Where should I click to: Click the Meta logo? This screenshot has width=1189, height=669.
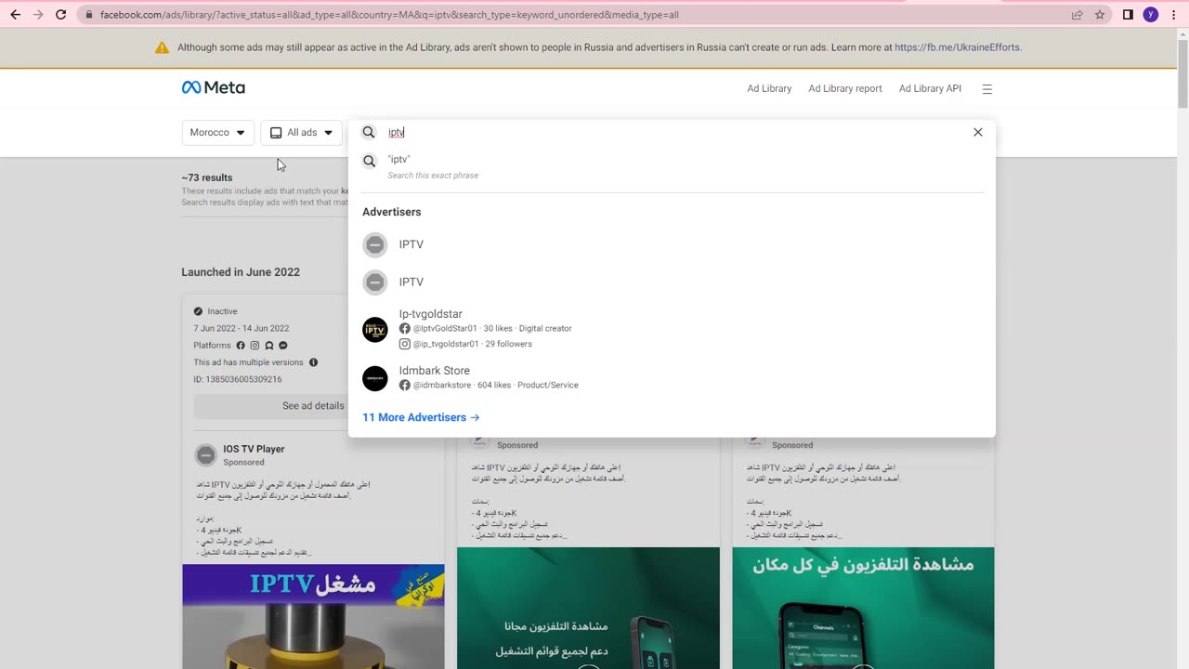coord(214,87)
